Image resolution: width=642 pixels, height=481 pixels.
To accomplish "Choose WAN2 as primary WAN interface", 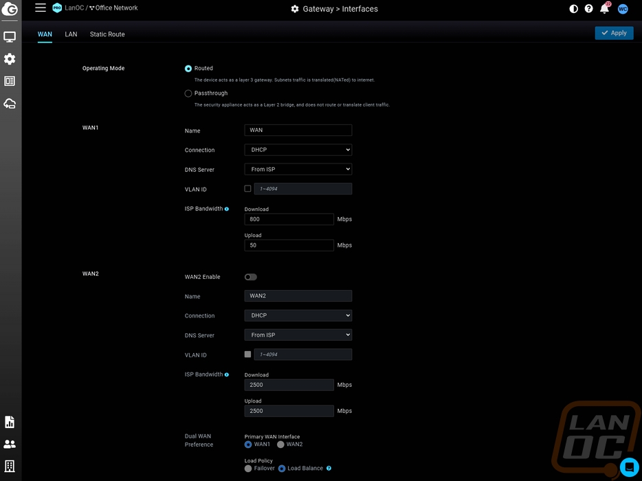I will click(x=281, y=445).
